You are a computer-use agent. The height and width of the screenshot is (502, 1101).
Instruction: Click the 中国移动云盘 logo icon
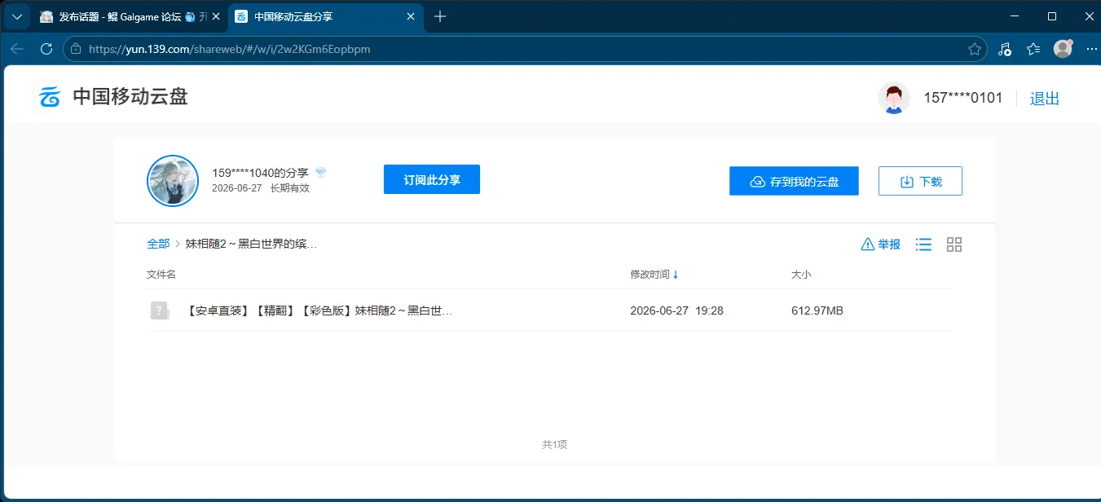[50, 97]
